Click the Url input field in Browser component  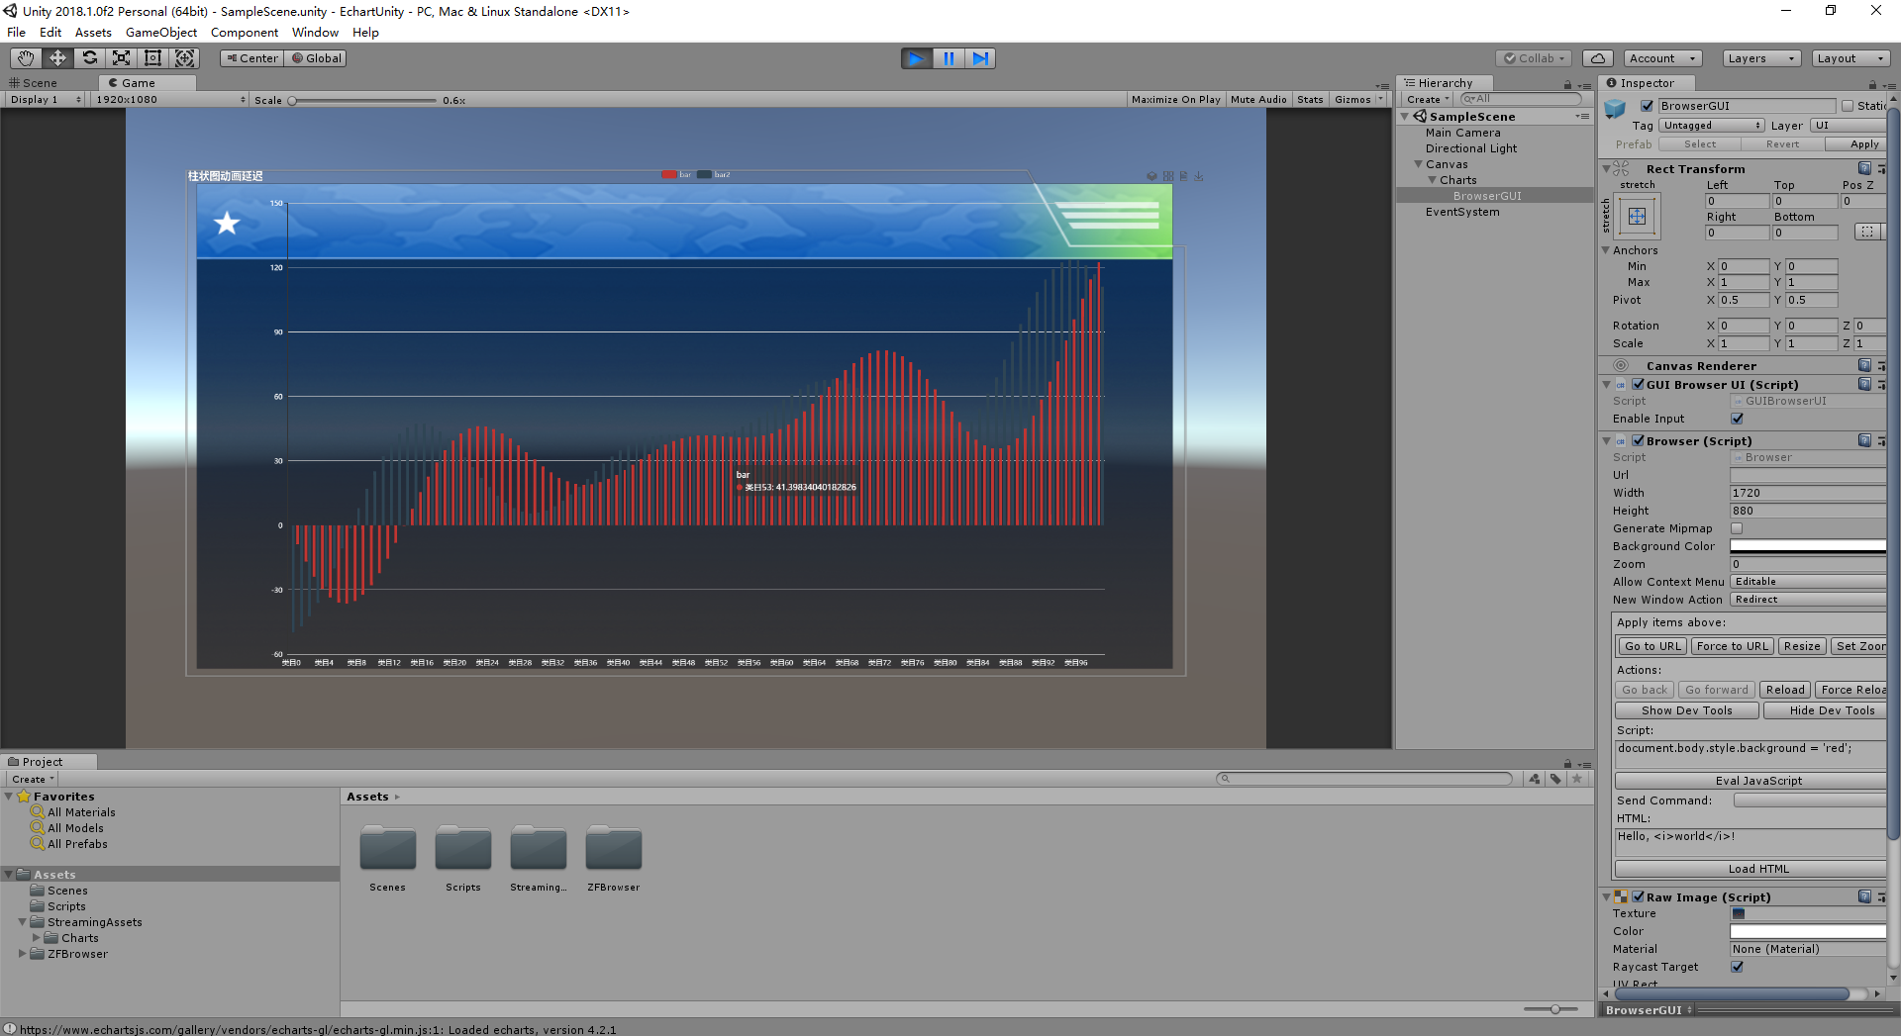tap(1807, 475)
